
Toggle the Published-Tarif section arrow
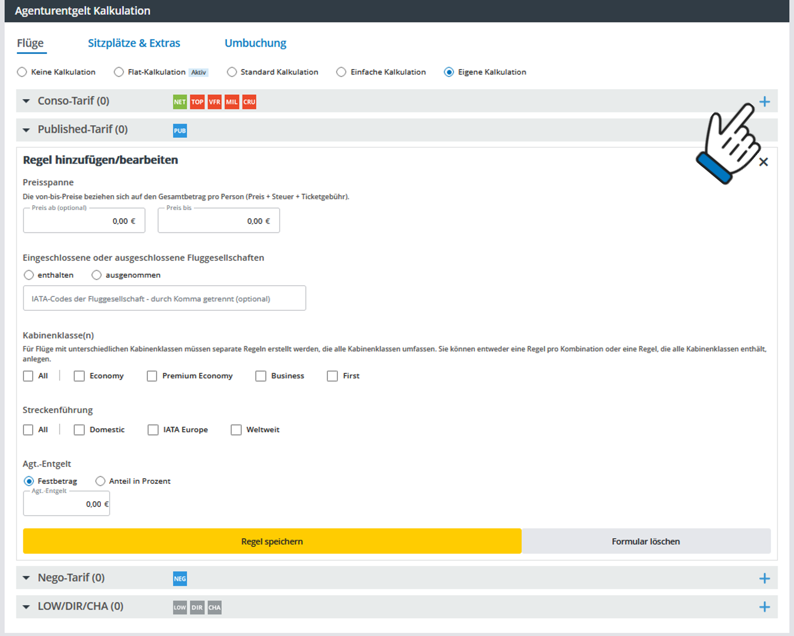pos(26,130)
